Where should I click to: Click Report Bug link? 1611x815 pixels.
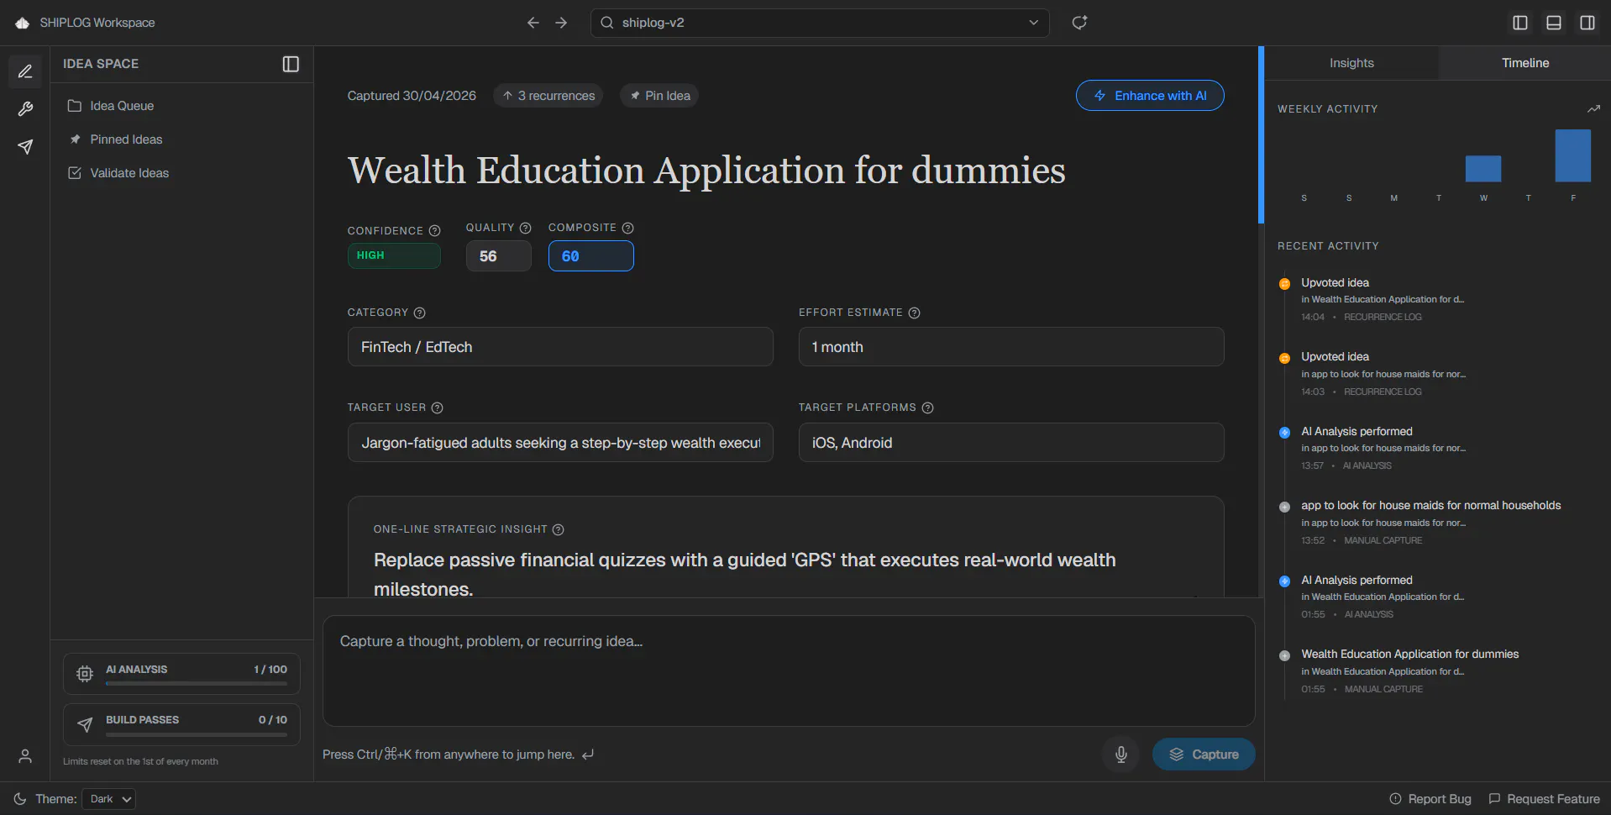tap(1430, 799)
